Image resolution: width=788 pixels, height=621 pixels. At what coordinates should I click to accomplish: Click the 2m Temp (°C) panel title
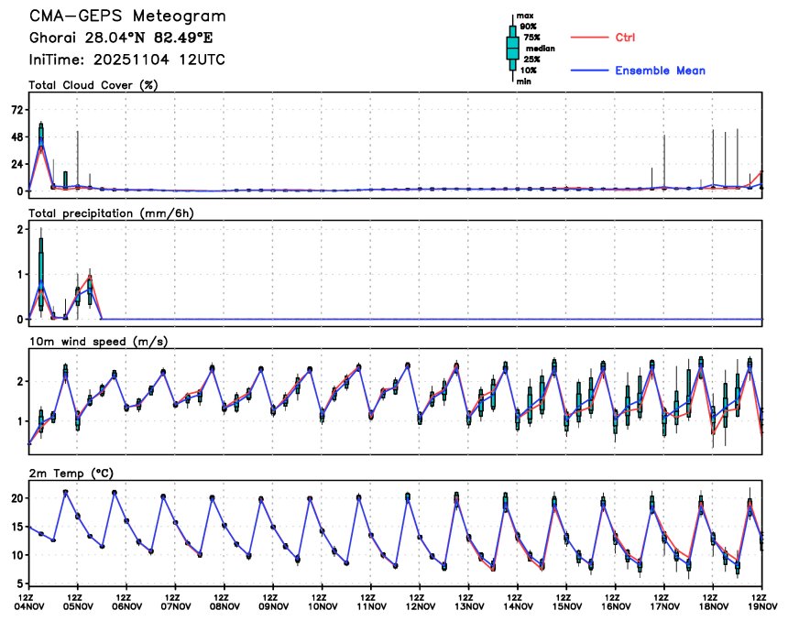[x=71, y=474]
